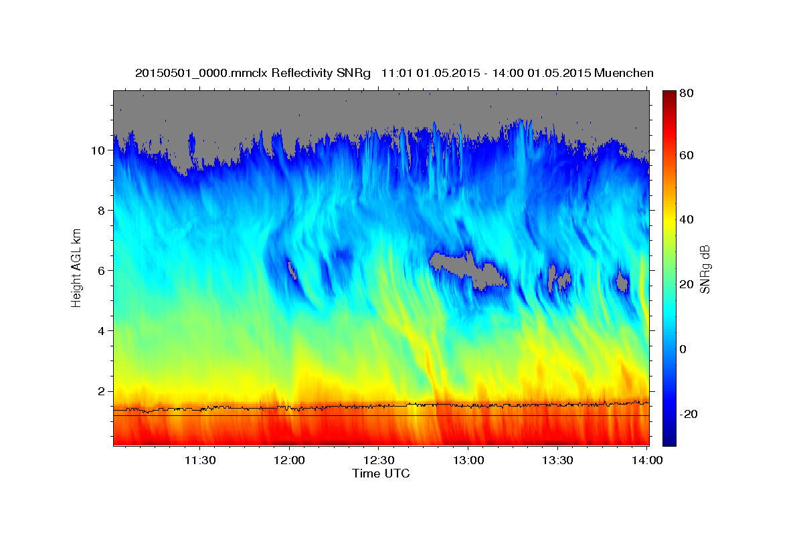Click the height tick label 8

point(101,210)
